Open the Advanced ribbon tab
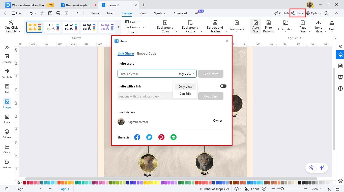This screenshot has width=344, height=192. 180,13
